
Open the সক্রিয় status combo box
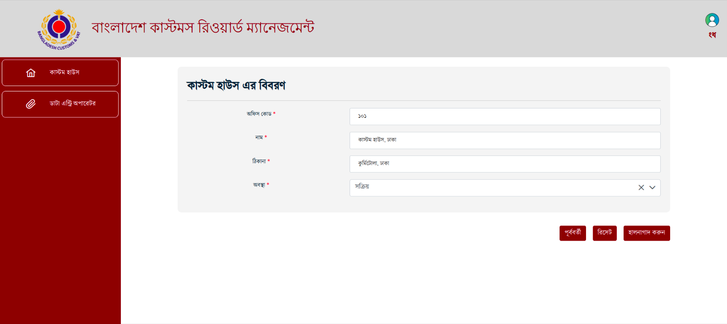point(505,188)
